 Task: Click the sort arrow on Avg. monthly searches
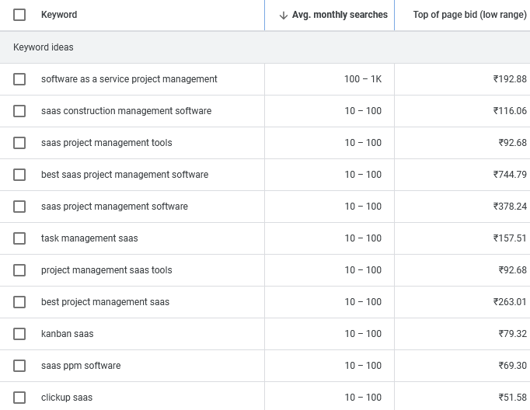click(x=284, y=15)
